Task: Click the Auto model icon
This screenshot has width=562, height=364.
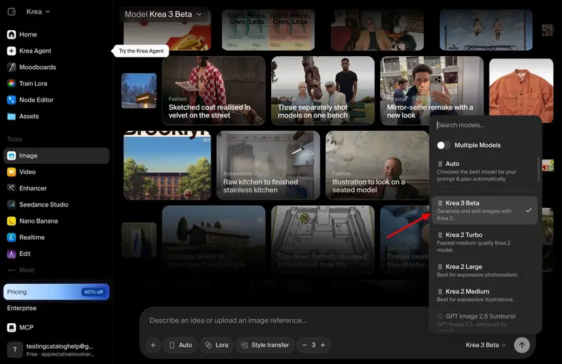Action: pyautogui.click(x=440, y=164)
